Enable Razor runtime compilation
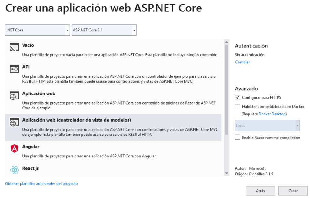This screenshot has height=198, width=310. pyautogui.click(x=238, y=137)
